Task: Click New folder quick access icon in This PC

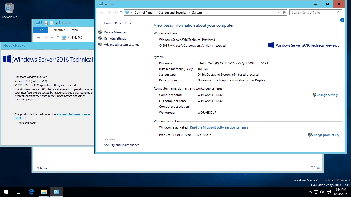Action: pos(52,23)
